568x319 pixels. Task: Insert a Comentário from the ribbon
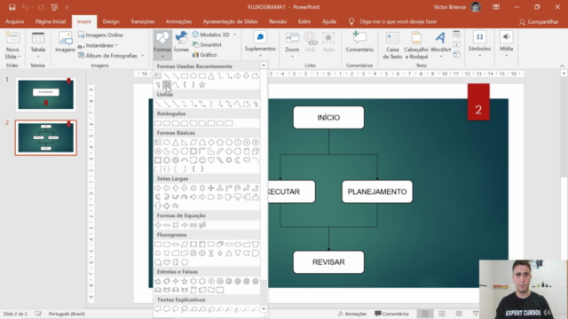tap(359, 42)
